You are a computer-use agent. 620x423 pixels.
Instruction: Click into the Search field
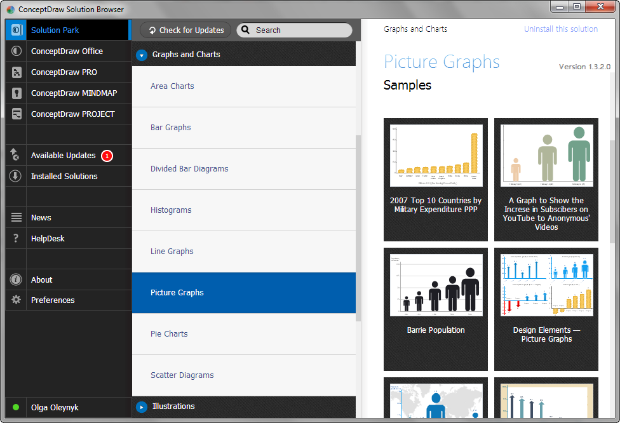(294, 30)
